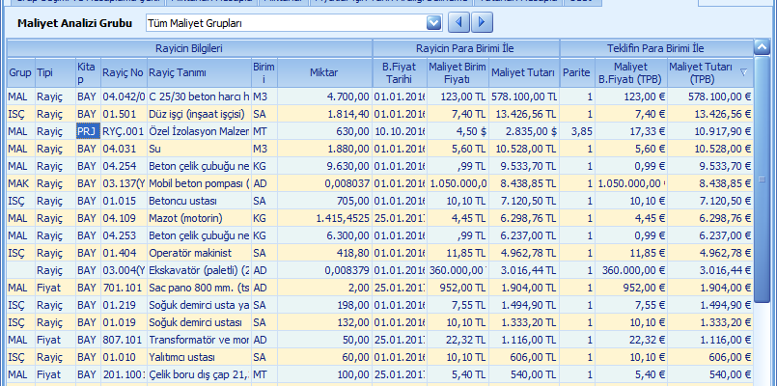
Task: Click the B.Fiyat Tarihi column header
Action: (398, 72)
